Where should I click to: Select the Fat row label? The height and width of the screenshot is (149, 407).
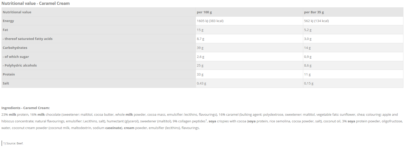pyautogui.click(x=5, y=30)
